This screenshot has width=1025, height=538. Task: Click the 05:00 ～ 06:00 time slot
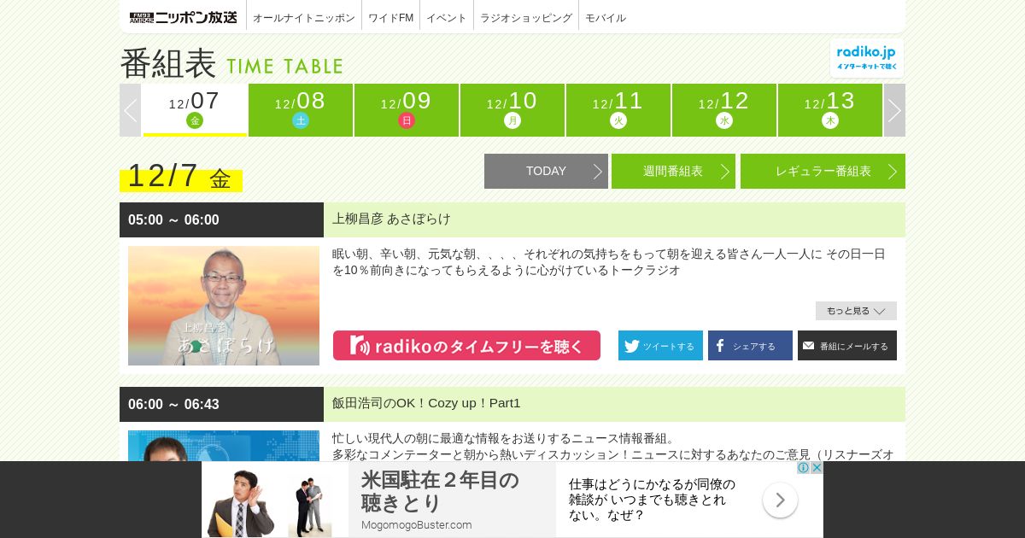tap(173, 219)
